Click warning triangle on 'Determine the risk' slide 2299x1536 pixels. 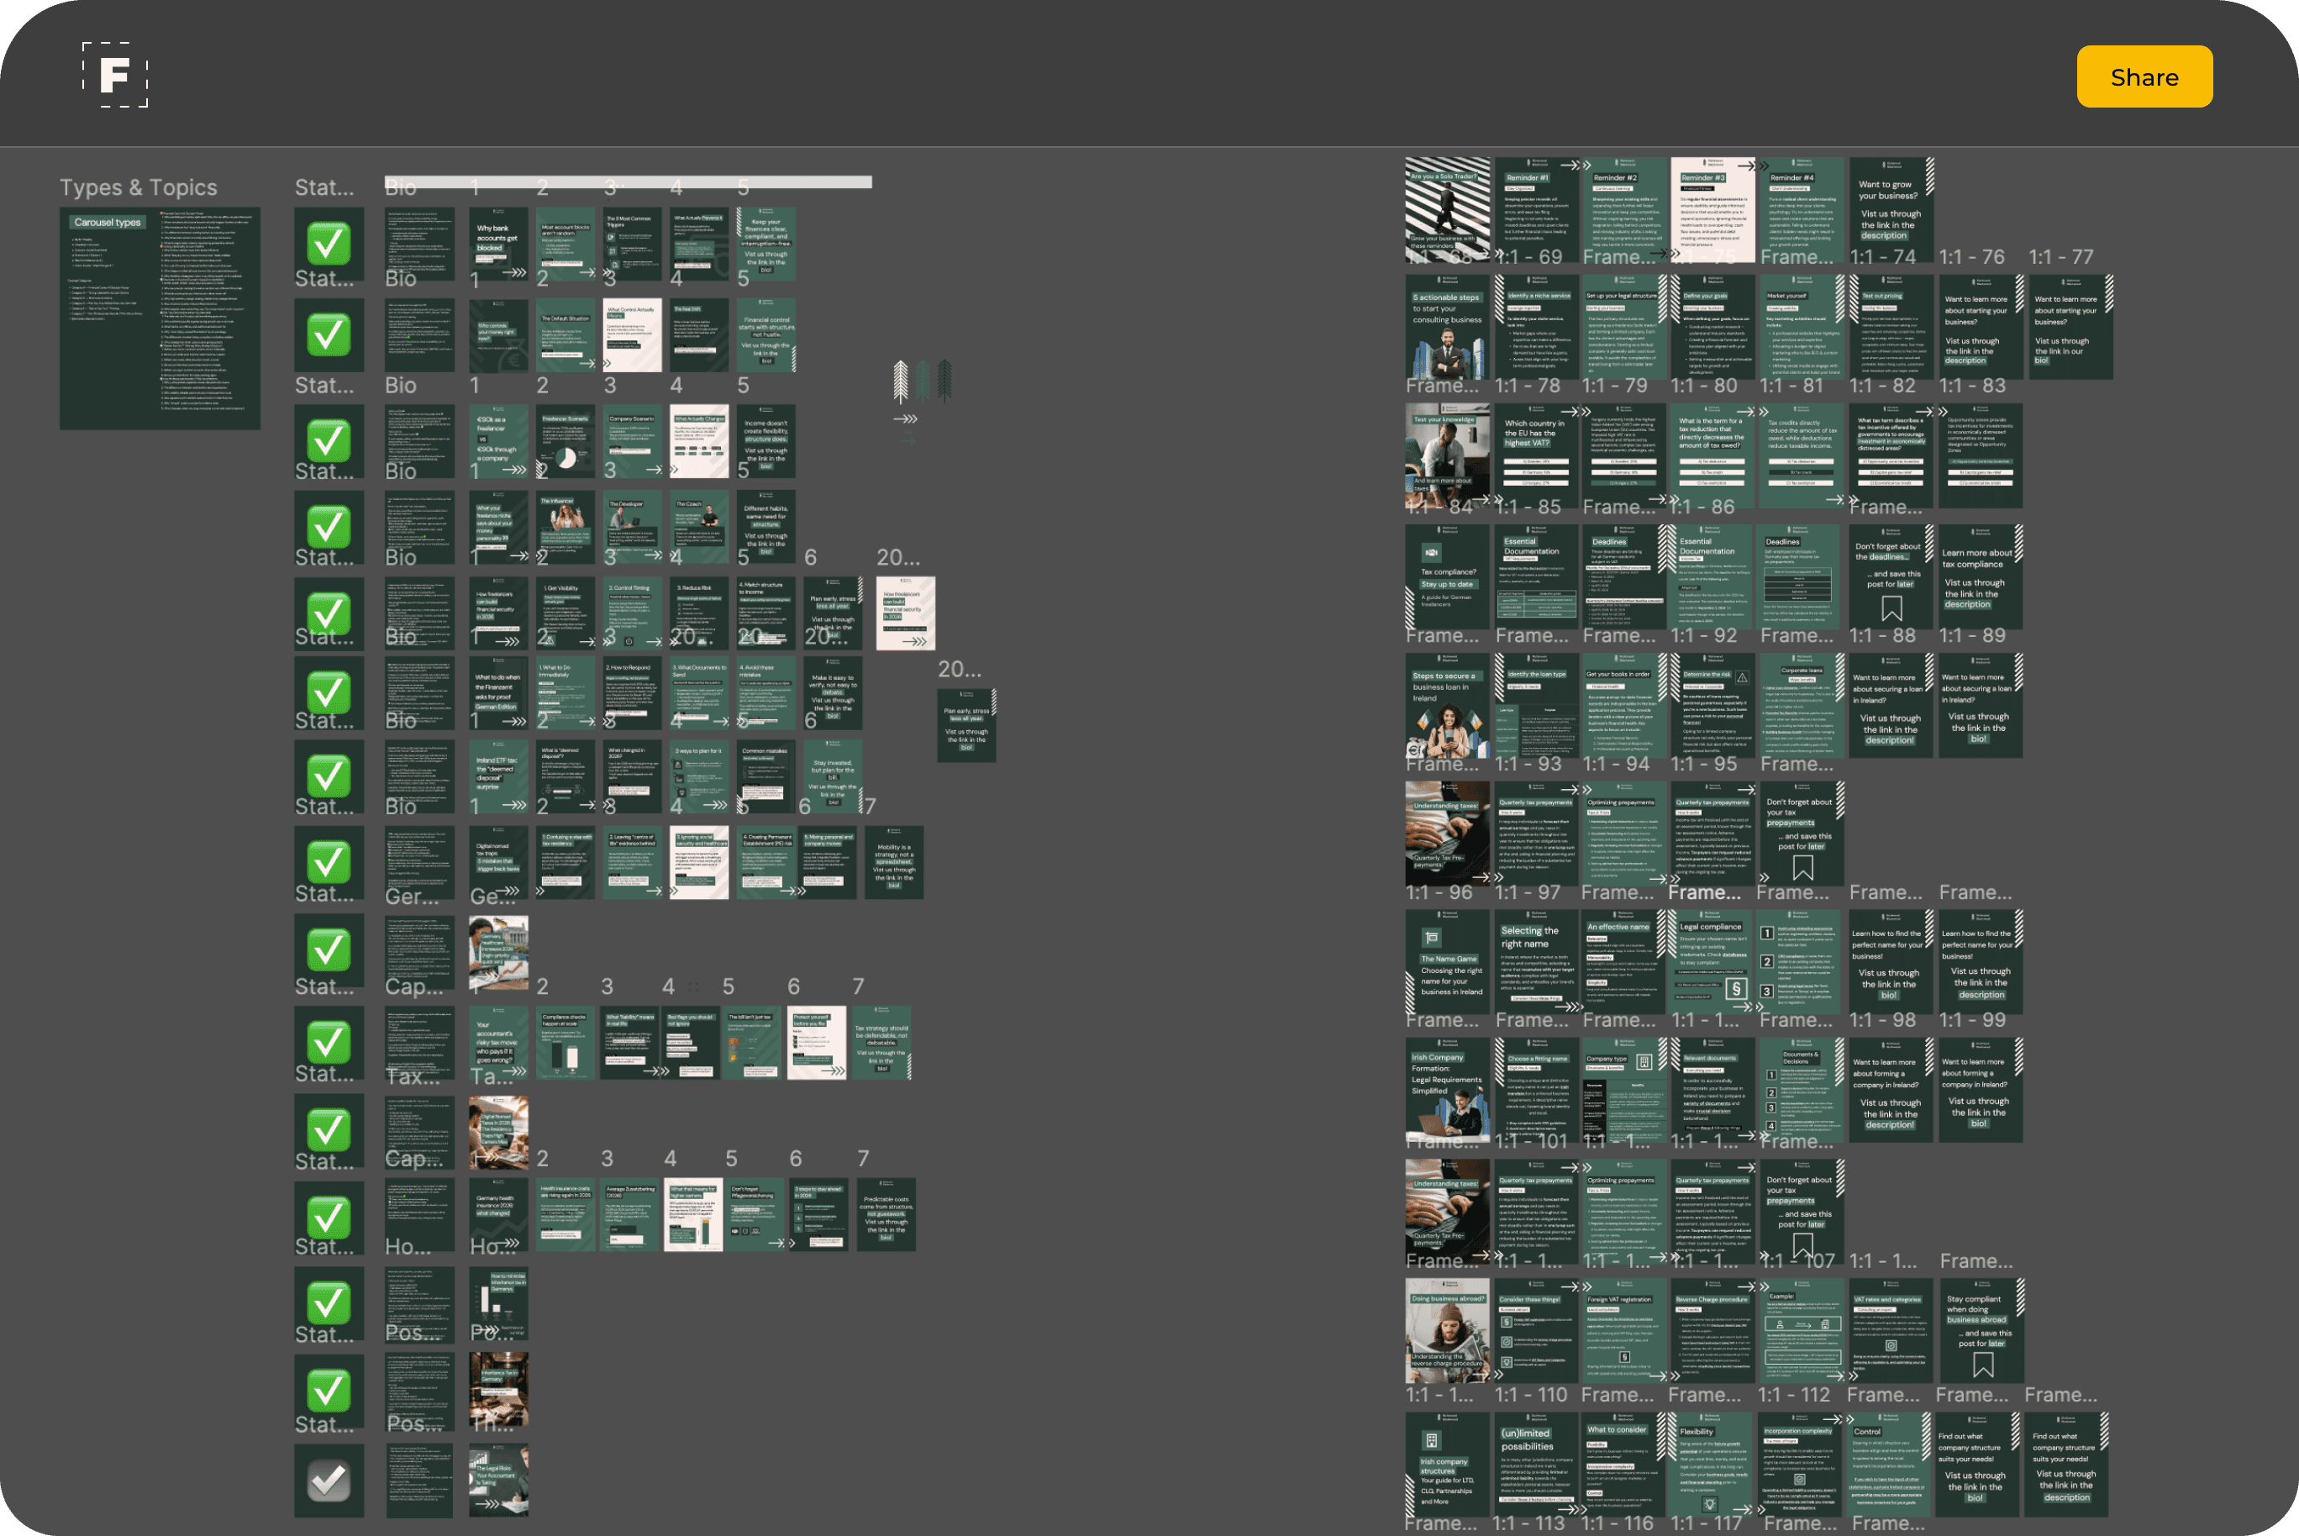point(1742,677)
